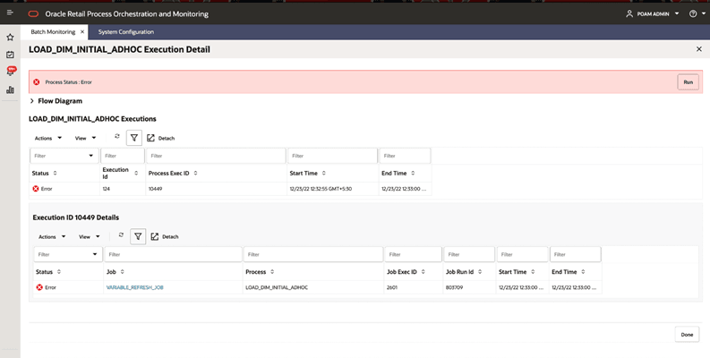Open the hamburger navigation menu

point(10,13)
